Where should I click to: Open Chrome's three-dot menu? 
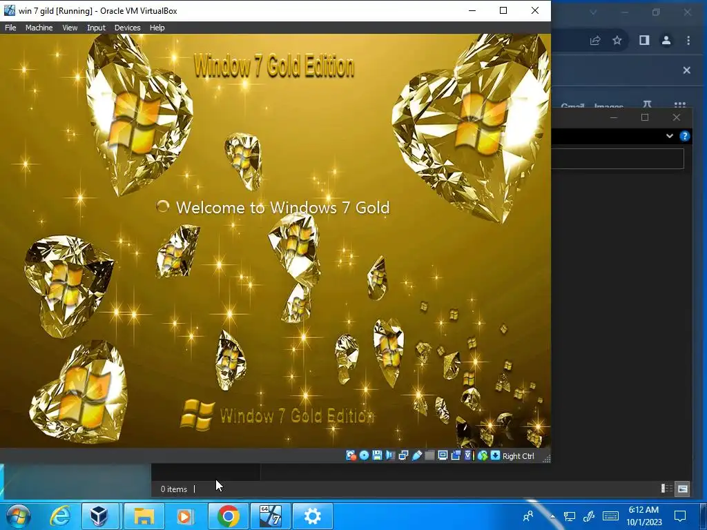(688, 41)
